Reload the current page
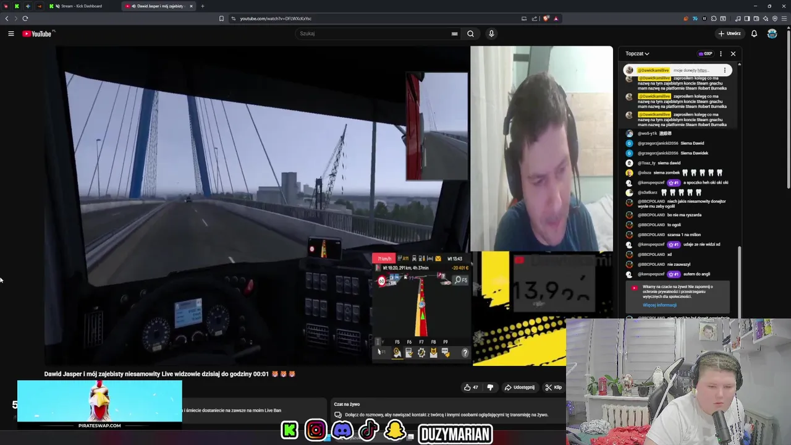Image resolution: width=791 pixels, height=445 pixels. click(x=25, y=19)
